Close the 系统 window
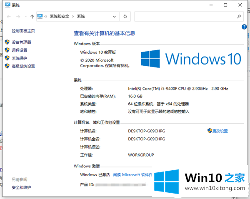The height and width of the screenshot is (199, 250). coord(240,5)
